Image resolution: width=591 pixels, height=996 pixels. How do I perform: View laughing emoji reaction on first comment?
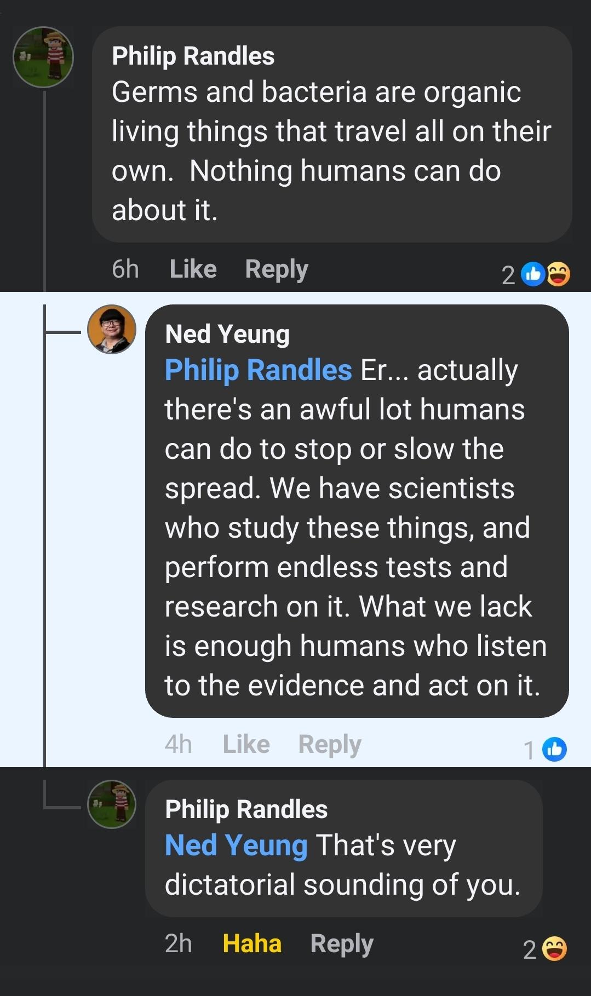[558, 274]
